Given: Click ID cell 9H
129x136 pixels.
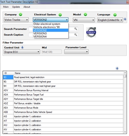Looking at the screenshot, I should coord(8,86).
